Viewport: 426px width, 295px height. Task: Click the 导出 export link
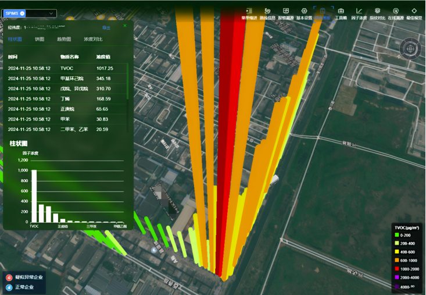tap(106, 27)
